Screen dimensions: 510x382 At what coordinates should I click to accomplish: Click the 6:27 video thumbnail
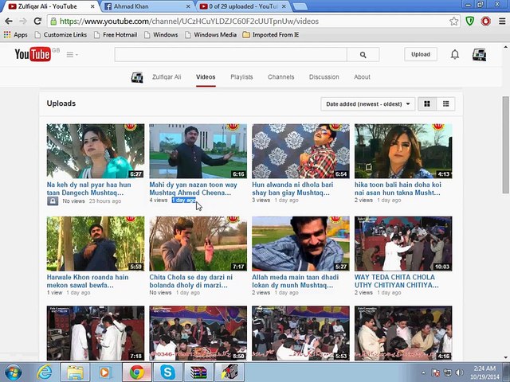[x=96, y=151]
